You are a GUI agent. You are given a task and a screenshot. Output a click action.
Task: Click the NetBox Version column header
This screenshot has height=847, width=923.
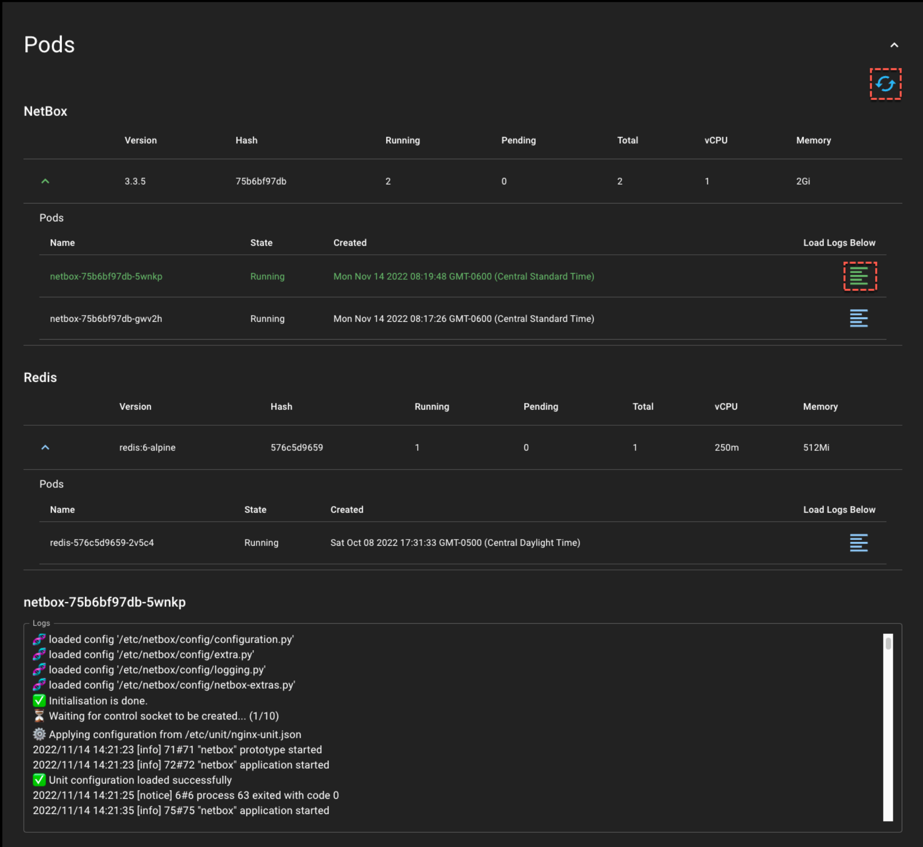click(141, 140)
